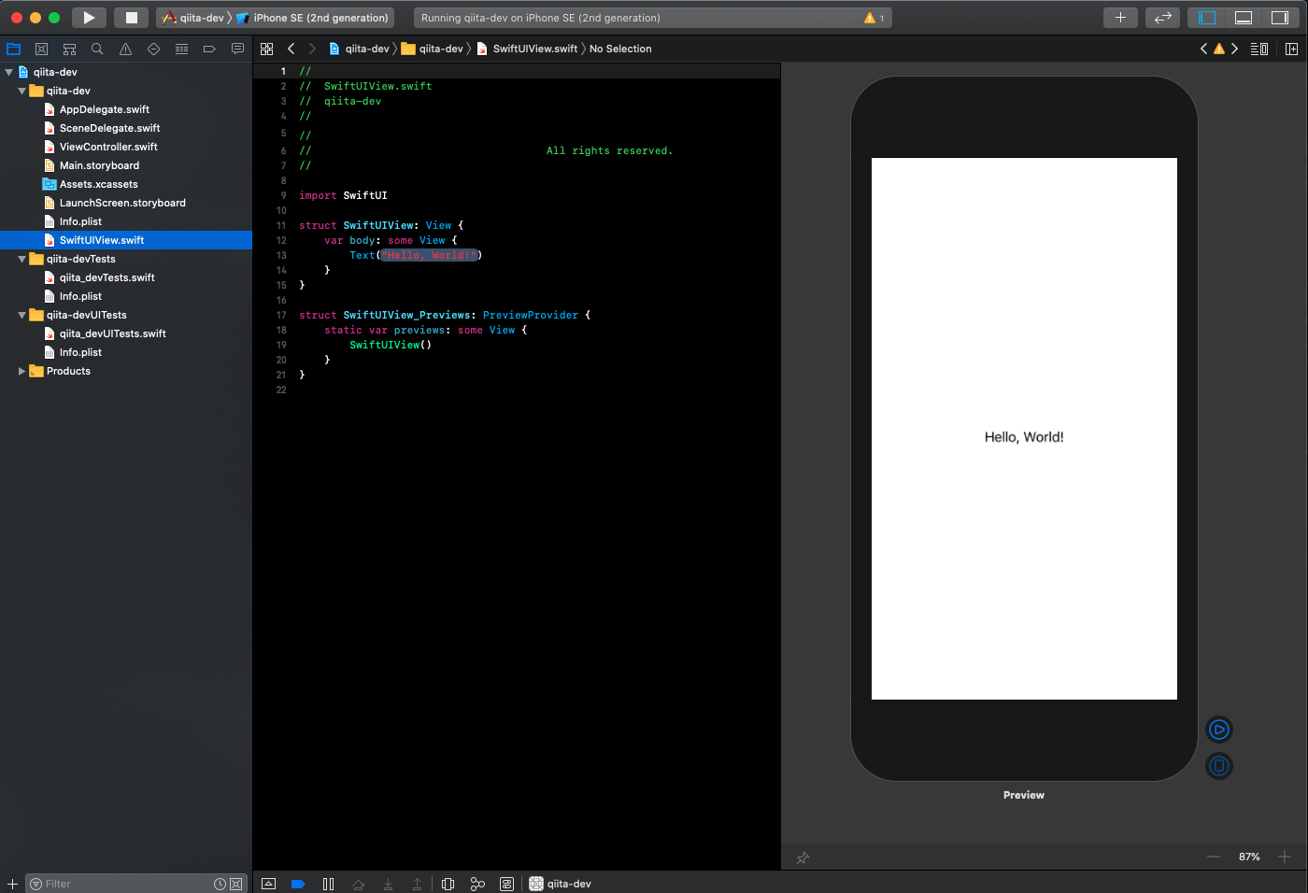Image resolution: width=1308 pixels, height=893 pixels.
Task: Open ViewController.swift file
Action: (108, 147)
